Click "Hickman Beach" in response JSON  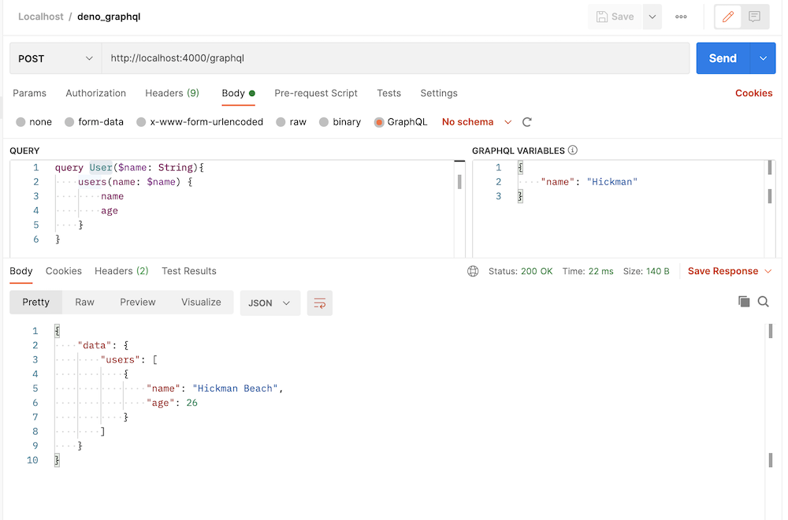tap(235, 388)
